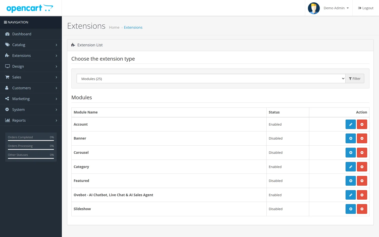Screen dimensions: 379x237
Task: Click the Orders Processing progress bar
Action: tap(31, 149)
